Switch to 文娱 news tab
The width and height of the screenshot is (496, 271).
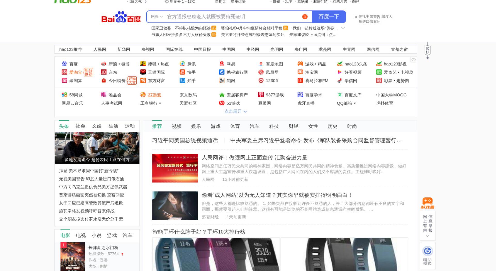click(97, 126)
